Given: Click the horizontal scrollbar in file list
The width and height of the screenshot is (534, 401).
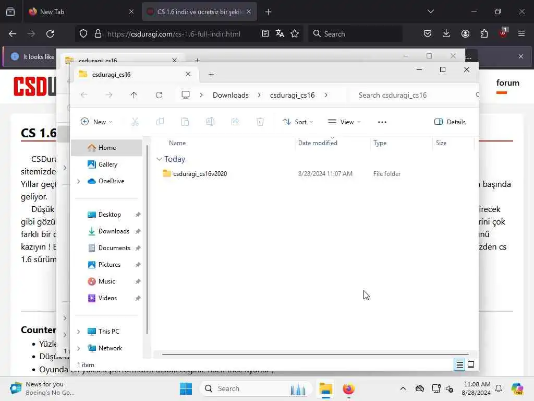Looking at the screenshot, I should point(315,355).
